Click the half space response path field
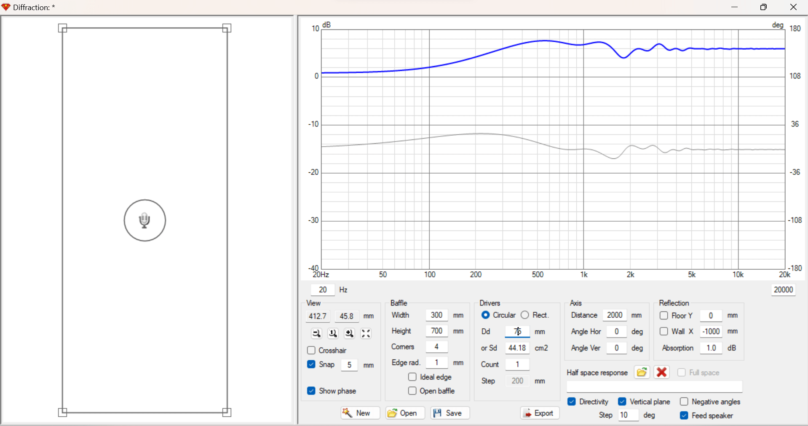The width and height of the screenshot is (808, 426). [x=654, y=387]
